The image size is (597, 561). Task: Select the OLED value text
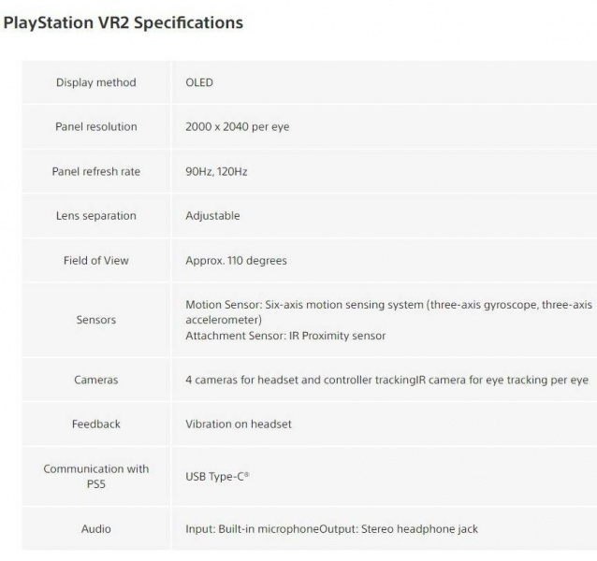[x=199, y=82]
